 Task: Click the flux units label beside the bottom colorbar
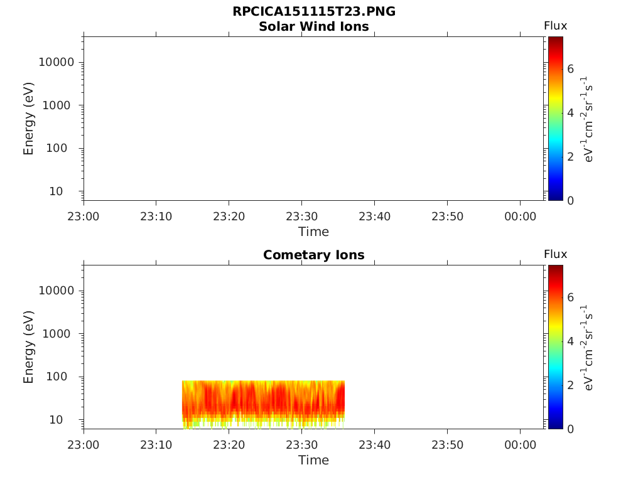tap(587, 348)
